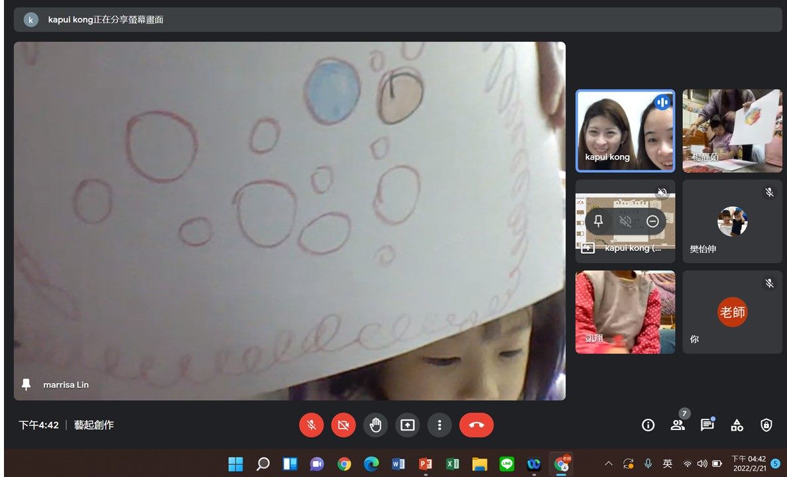Click the kapui kong video tile
This screenshot has height=477, width=787.
tap(625, 131)
